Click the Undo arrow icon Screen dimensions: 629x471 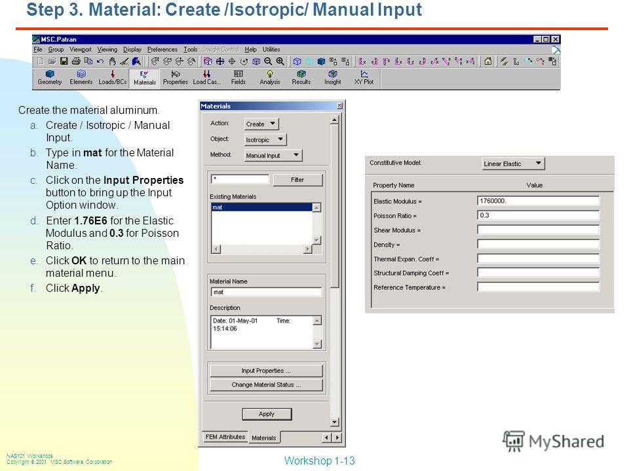[x=100, y=61]
